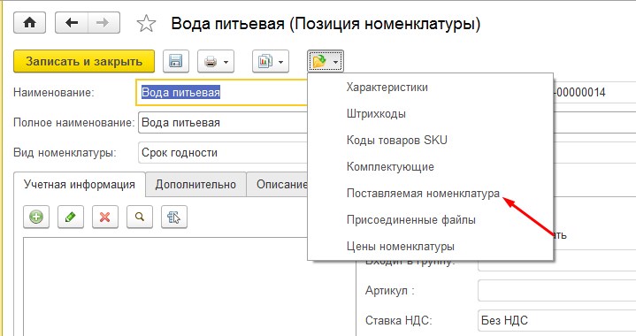Select "Характеристики" menu entry
Viewport: 636px width, 336px height.
click(x=387, y=88)
